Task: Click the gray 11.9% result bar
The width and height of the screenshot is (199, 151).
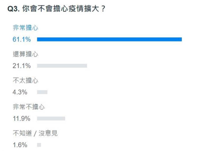Action: 51,119
